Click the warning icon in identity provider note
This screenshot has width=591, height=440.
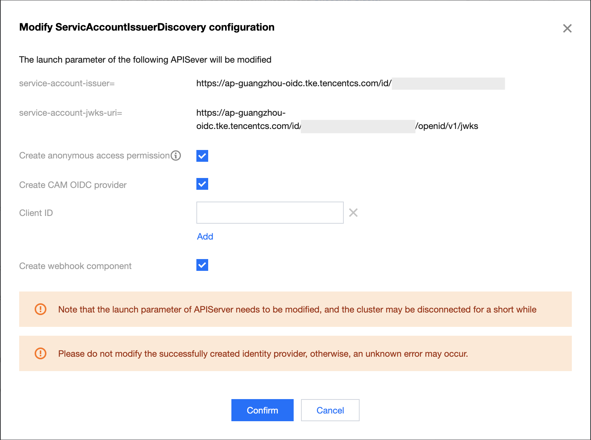pyautogui.click(x=41, y=353)
